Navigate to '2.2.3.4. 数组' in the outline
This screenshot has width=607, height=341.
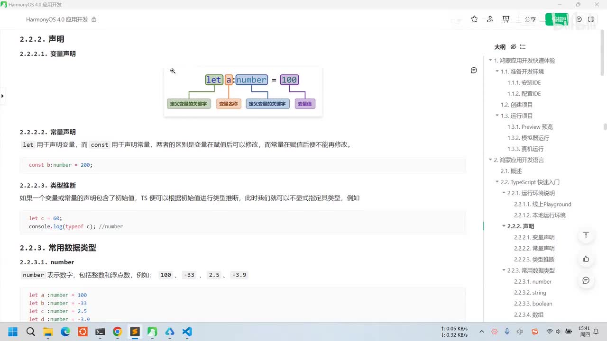(x=529, y=314)
